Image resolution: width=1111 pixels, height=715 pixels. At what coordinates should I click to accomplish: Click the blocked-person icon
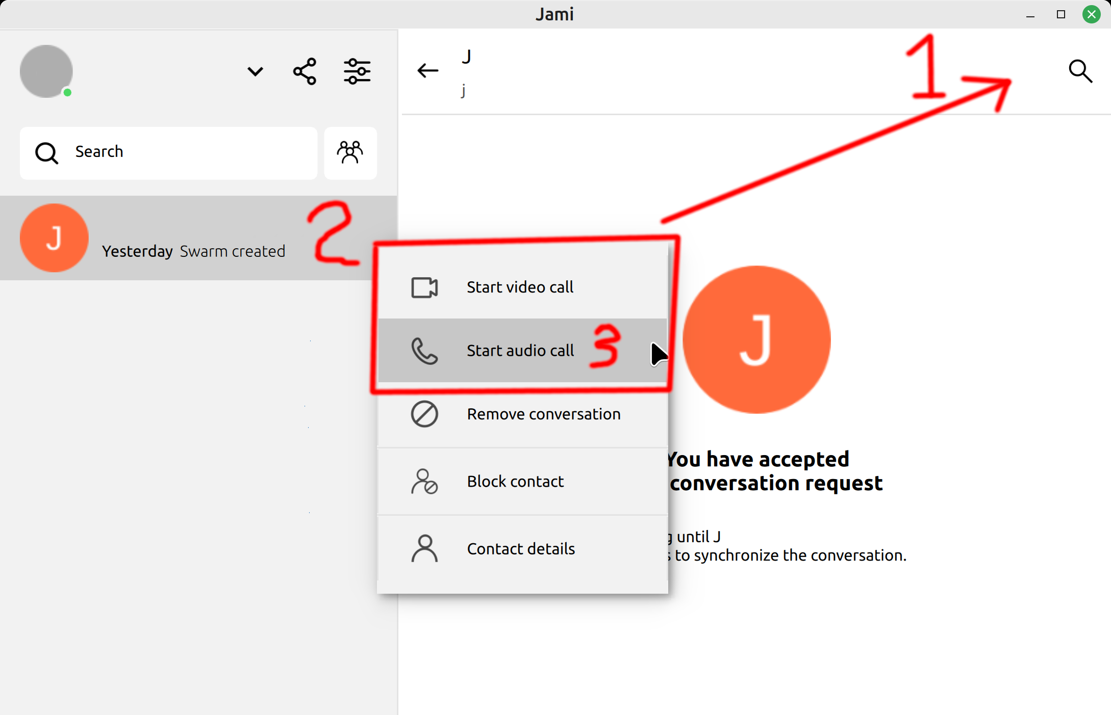(x=424, y=482)
